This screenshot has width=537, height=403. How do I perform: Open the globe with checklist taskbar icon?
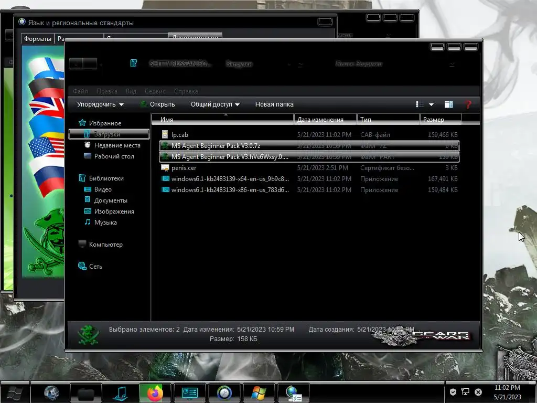pyautogui.click(x=294, y=393)
